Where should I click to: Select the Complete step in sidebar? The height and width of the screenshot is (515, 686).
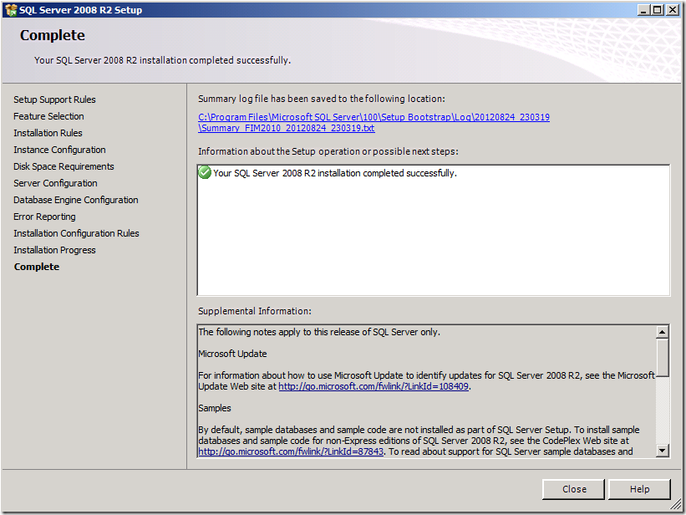pos(36,267)
